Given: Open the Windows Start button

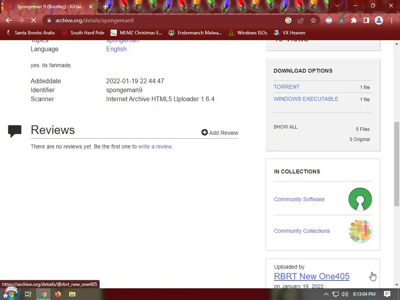Looking at the screenshot, I should [x=10, y=294].
